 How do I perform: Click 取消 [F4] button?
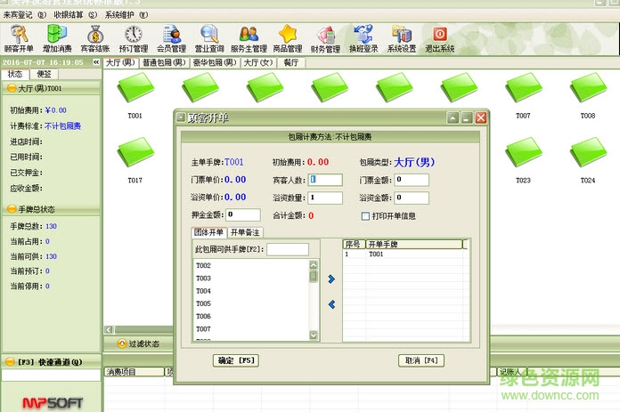[421, 360]
